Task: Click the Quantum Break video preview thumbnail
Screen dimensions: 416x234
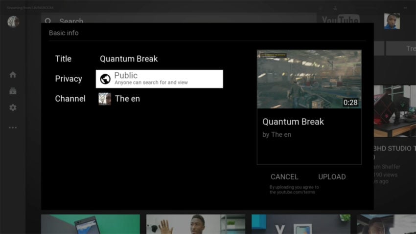Action: click(x=309, y=79)
